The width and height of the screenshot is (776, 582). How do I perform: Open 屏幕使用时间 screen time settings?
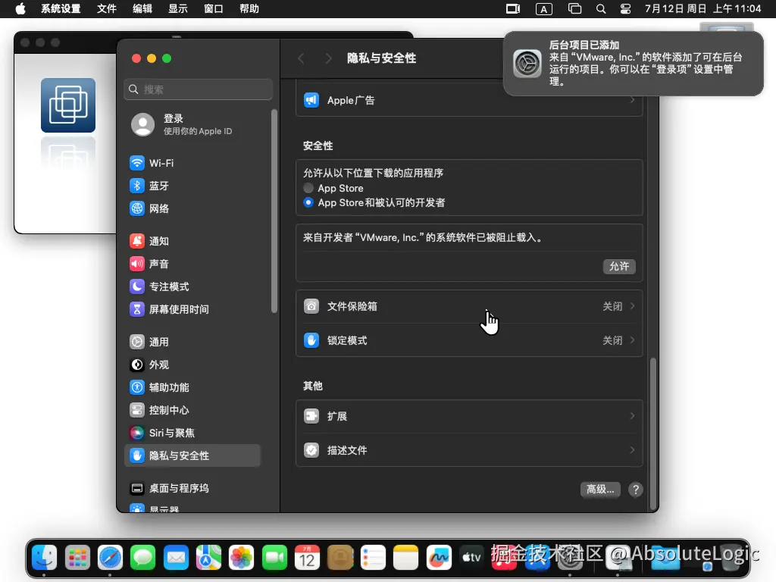click(x=193, y=309)
